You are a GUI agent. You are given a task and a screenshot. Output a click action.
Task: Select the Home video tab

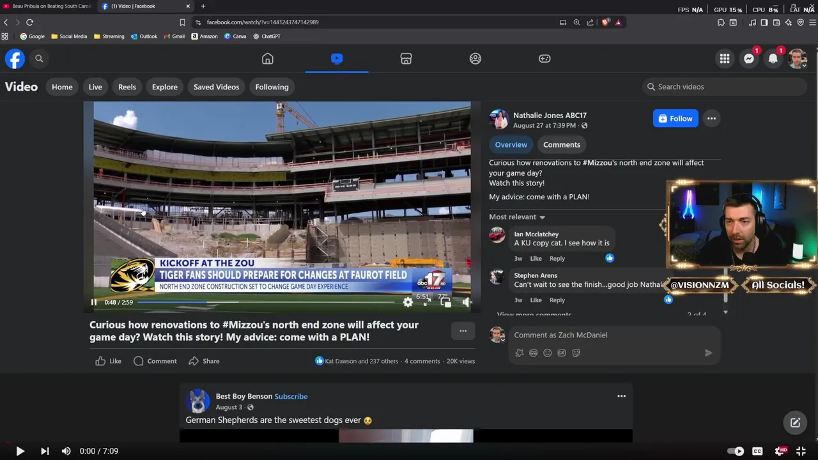62,87
